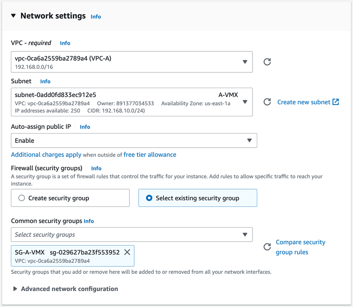Click the Additional charges apply link
The height and width of the screenshot is (307, 353).
(46, 154)
